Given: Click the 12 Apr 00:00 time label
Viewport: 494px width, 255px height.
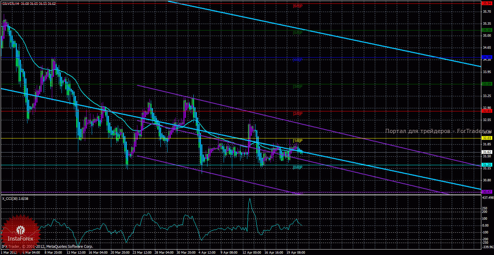Looking at the screenshot, I should point(252,253).
